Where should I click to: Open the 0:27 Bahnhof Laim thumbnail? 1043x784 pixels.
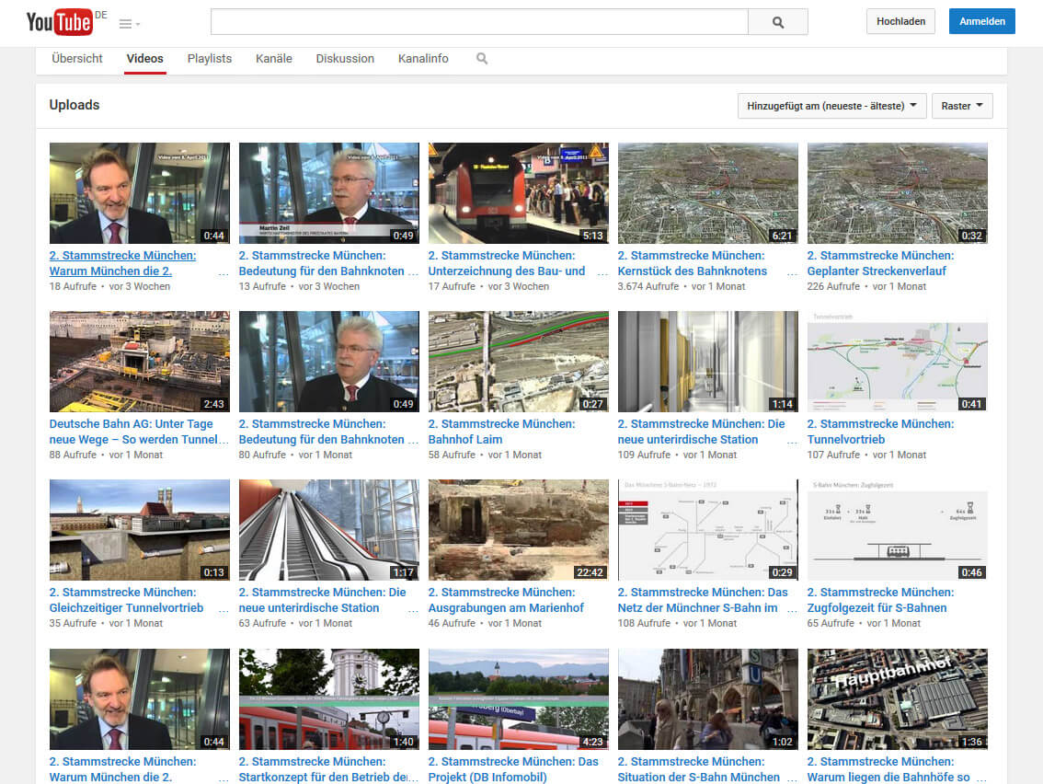tap(519, 362)
